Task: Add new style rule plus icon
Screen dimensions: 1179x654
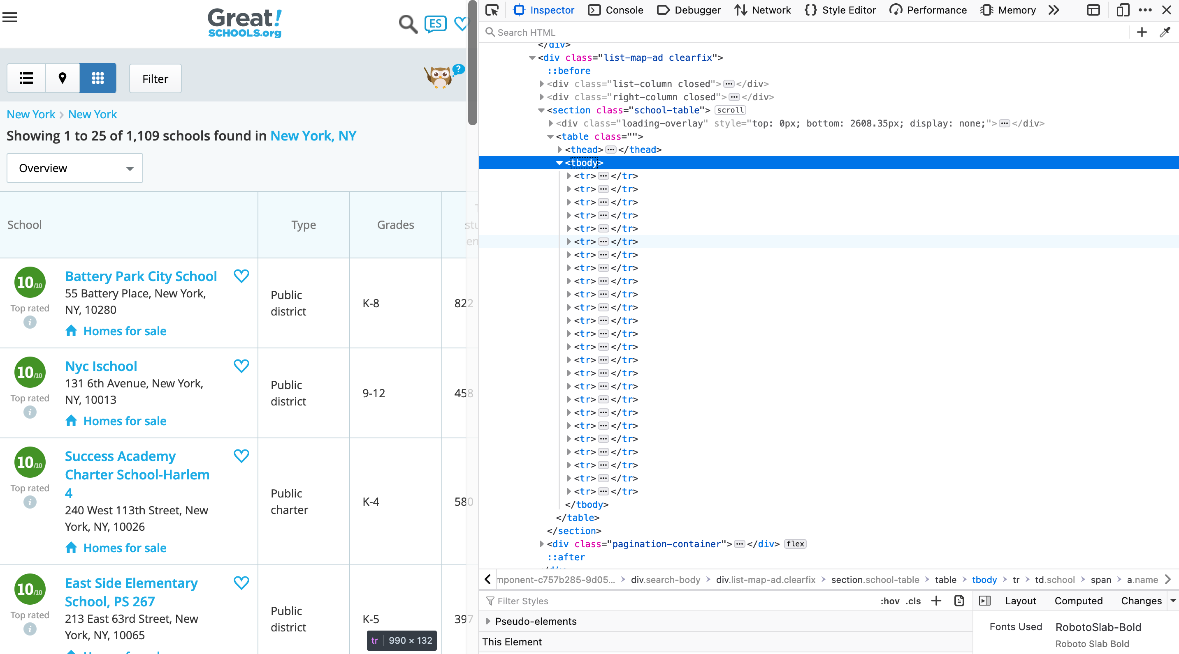Action: click(x=936, y=601)
